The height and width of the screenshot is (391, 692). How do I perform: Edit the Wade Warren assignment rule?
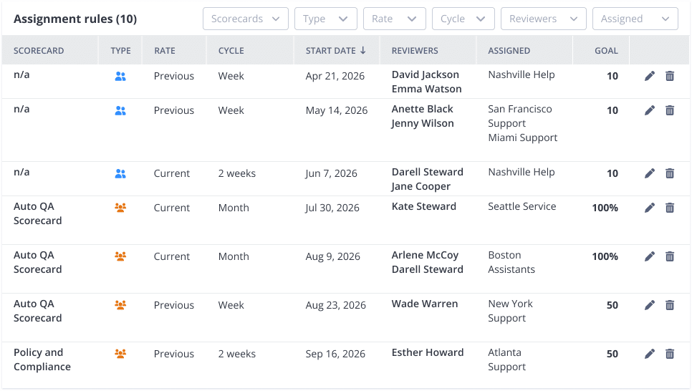[x=650, y=305]
